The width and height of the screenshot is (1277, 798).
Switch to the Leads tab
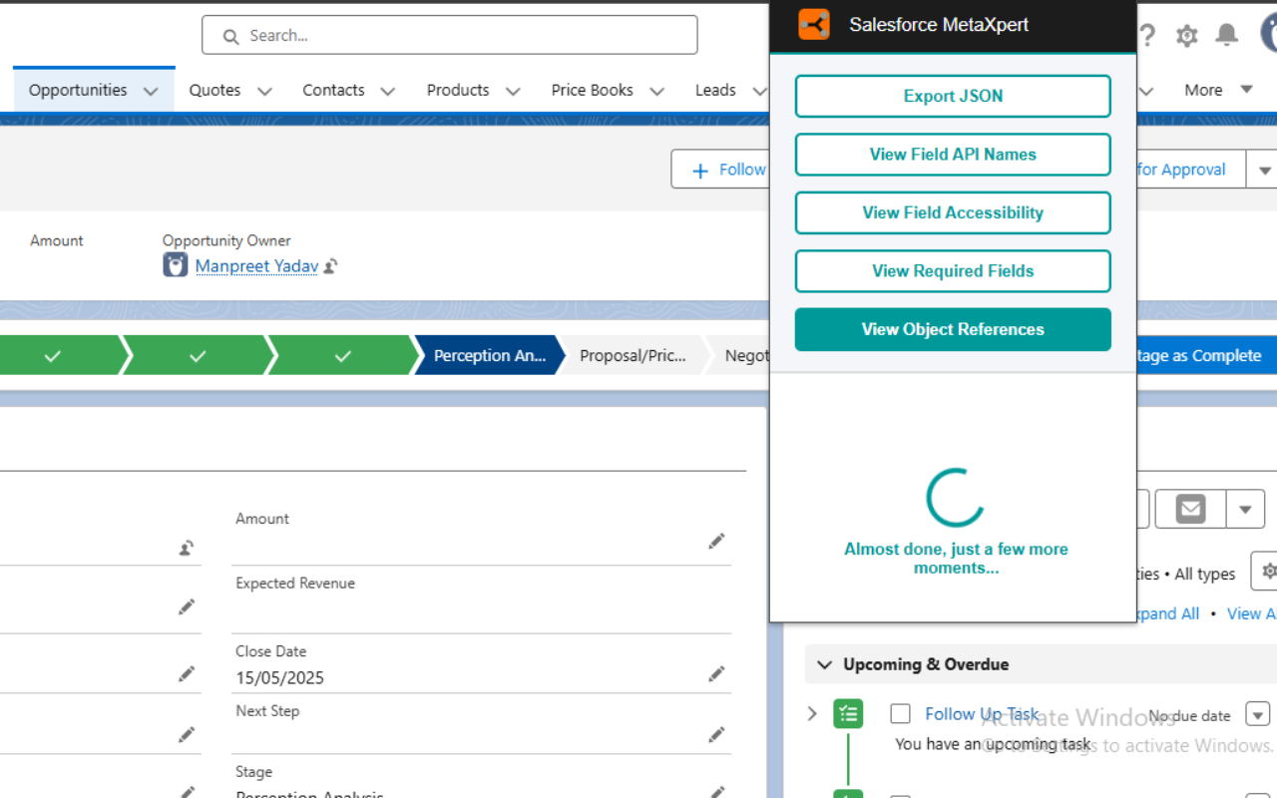pyautogui.click(x=715, y=90)
